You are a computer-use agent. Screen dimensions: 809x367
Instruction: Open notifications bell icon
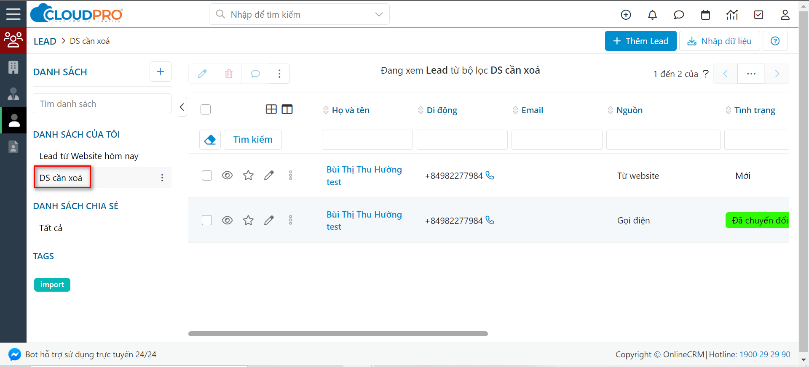coord(652,15)
